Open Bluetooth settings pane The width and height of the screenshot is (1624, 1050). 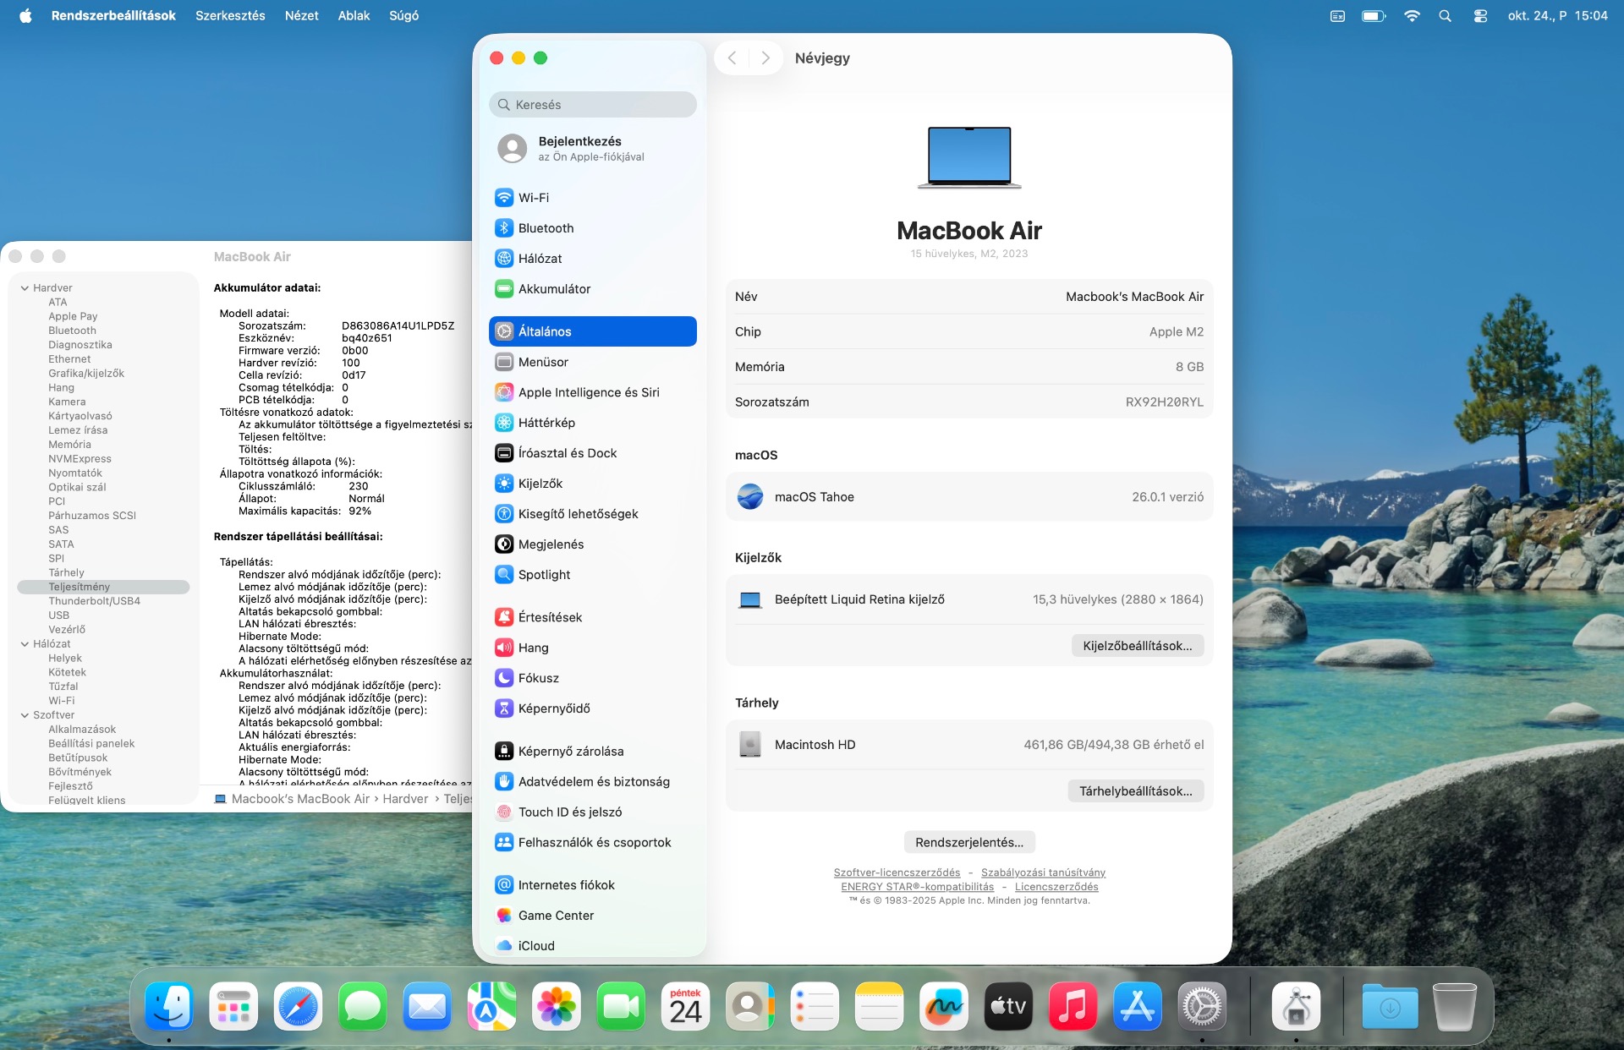(x=546, y=228)
